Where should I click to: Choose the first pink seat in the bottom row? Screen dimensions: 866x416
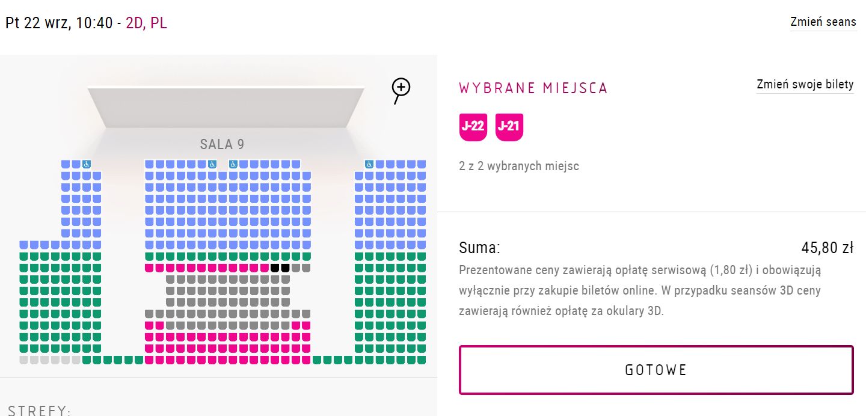[149, 360]
